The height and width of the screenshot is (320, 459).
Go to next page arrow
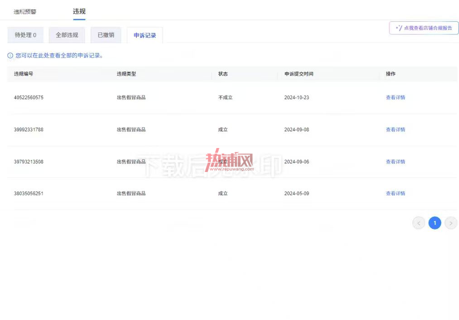coord(451,223)
